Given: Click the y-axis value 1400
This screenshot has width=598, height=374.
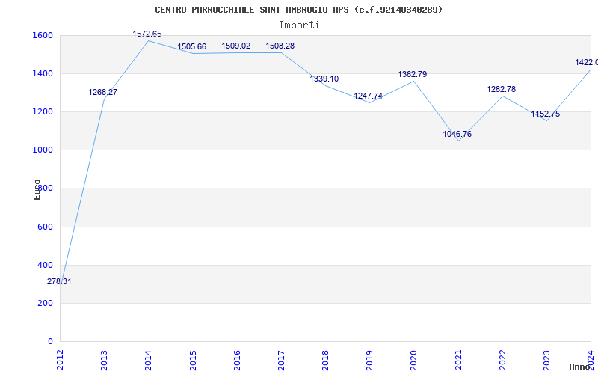Looking at the screenshot, I should coord(43,73).
